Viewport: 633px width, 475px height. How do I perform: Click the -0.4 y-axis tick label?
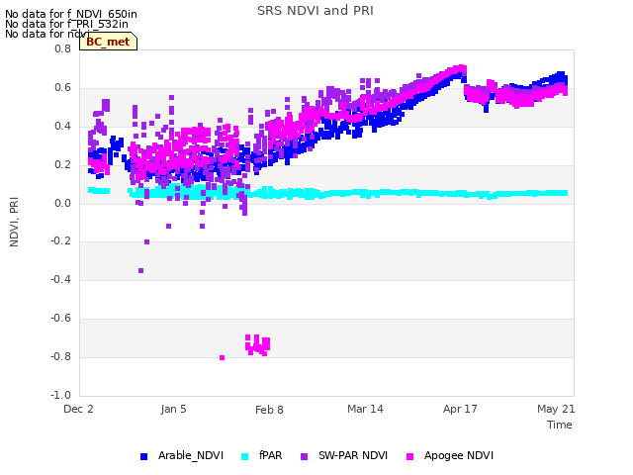click(60, 279)
